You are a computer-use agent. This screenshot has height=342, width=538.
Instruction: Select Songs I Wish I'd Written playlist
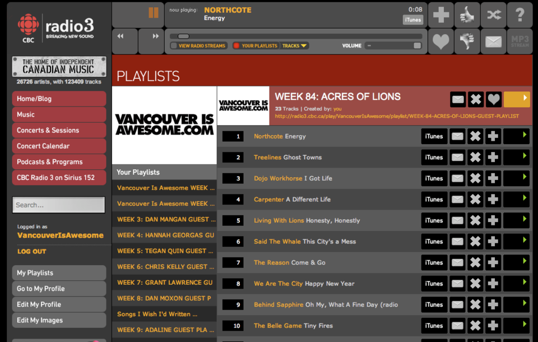(x=164, y=314)
